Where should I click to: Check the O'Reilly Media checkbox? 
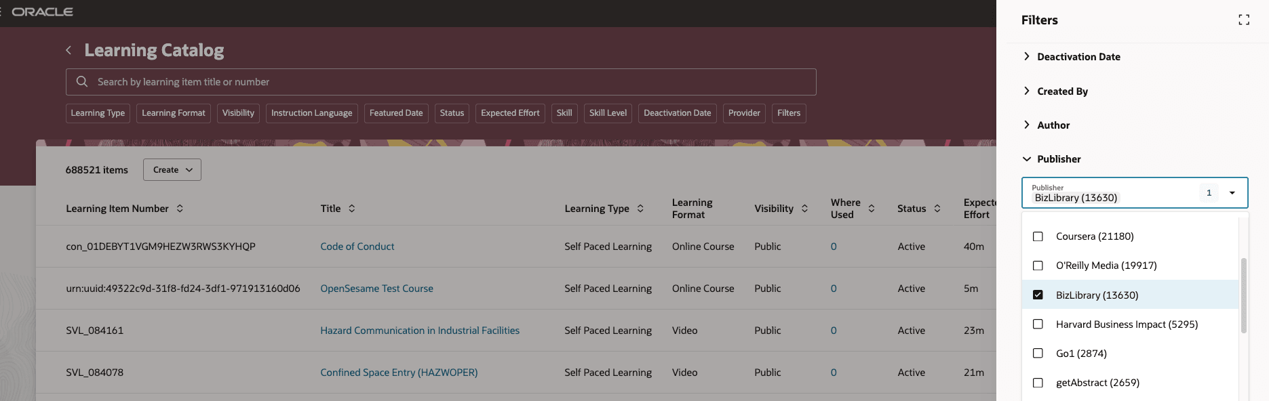1038,265
